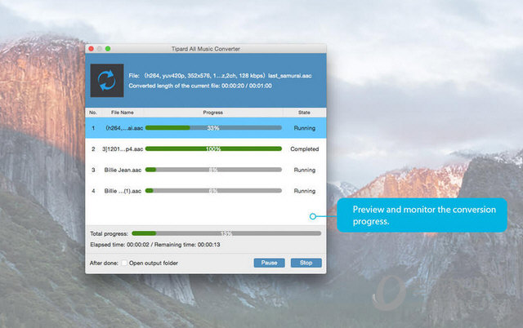Click the Total progress bar
The height and width of the screenshot is (328, 523).
(226, 233)
